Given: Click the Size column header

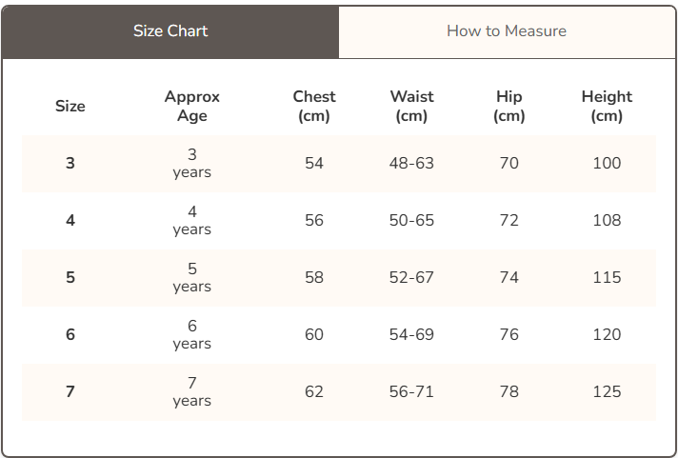Looking at the screenshot, I should 70,107.
